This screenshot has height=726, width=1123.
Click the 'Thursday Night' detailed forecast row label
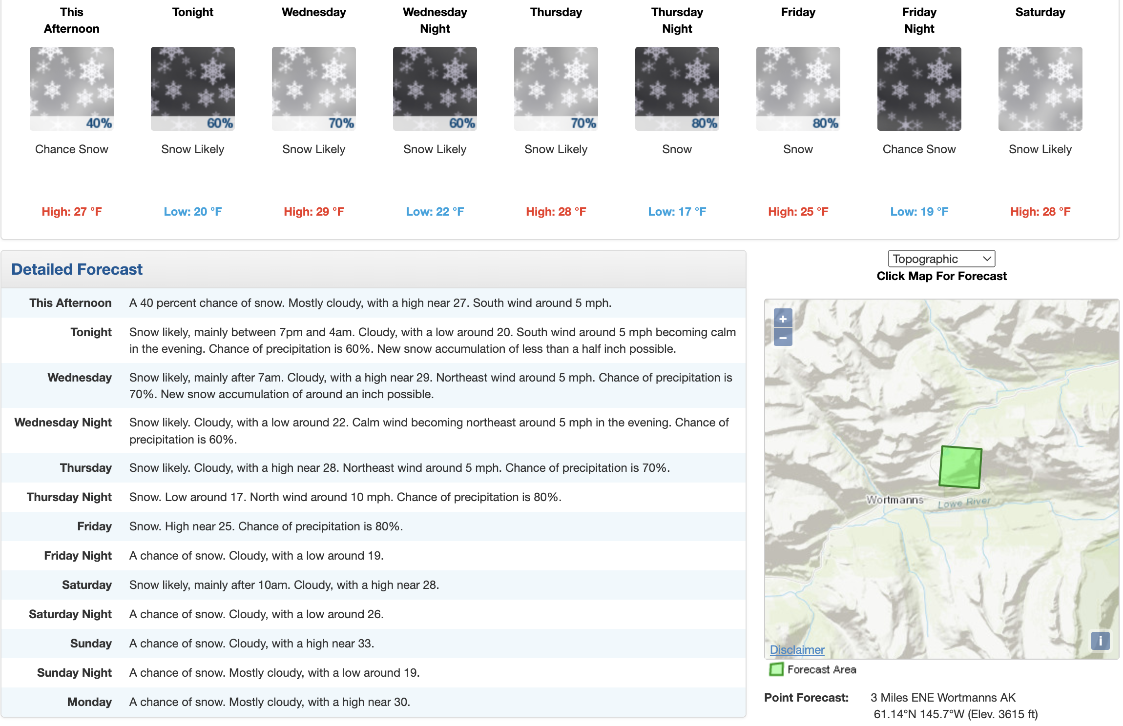pos(69,497)
